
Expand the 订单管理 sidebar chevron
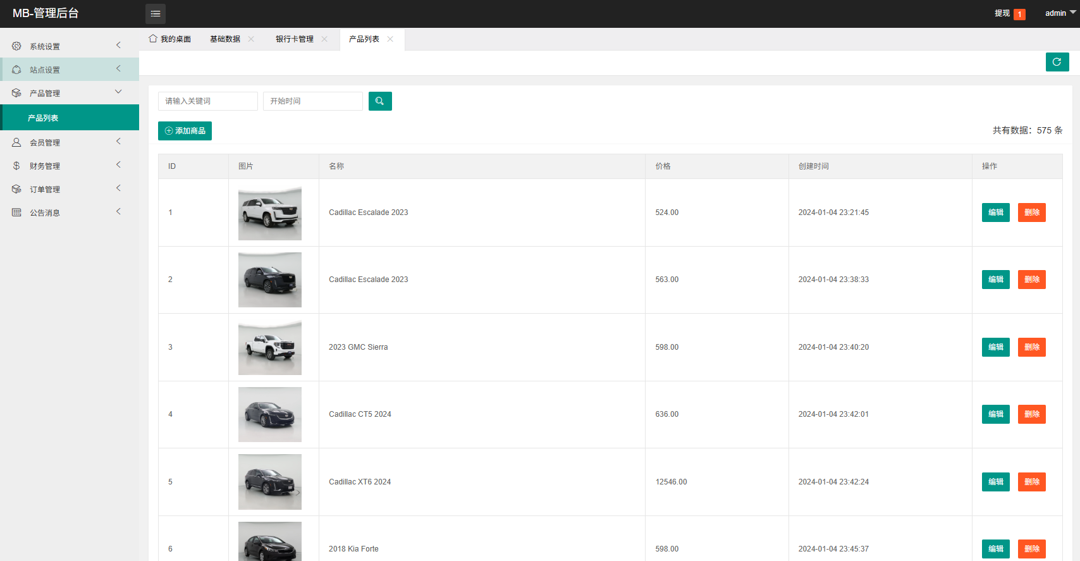click(x=118, y=188)
